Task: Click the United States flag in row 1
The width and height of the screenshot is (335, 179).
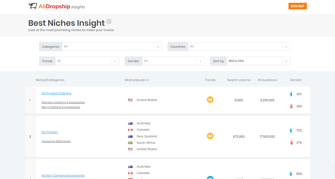Action: point(130,100)
